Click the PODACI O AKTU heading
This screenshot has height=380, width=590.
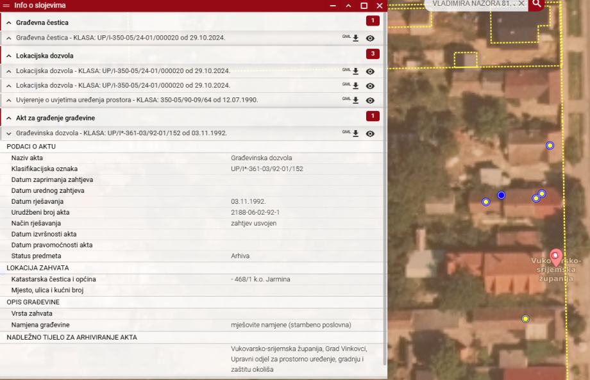coord(31,147)
